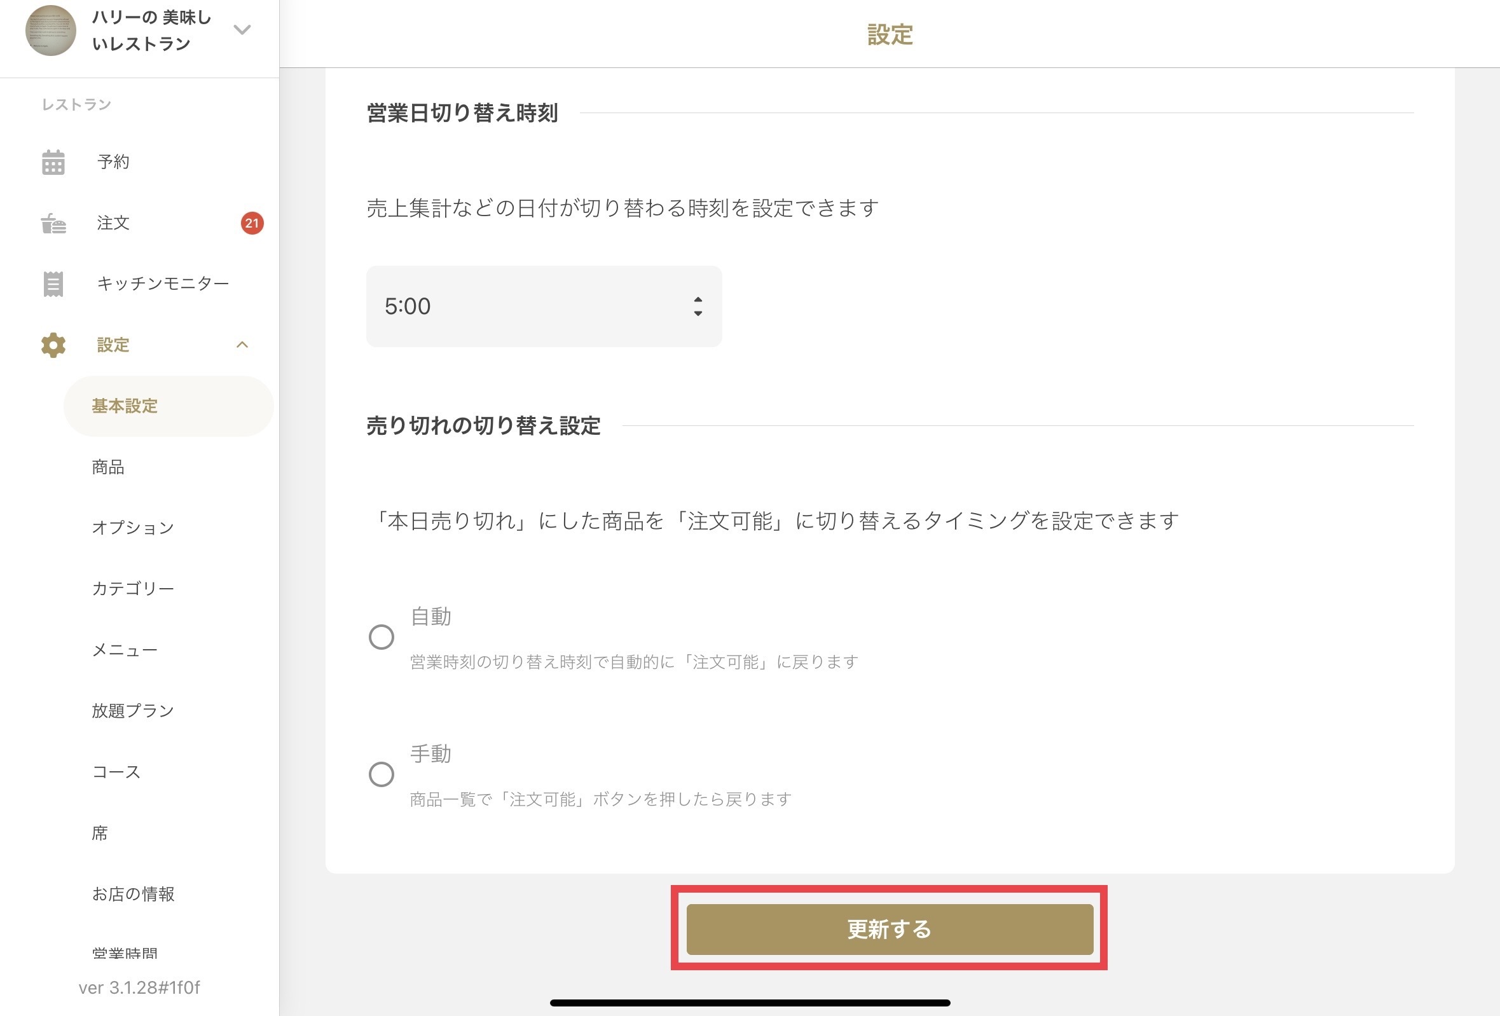Viewport: 1500px width, 1016px height.
Task: Click the red 21 orders badge
Action: tap(252, 223)
